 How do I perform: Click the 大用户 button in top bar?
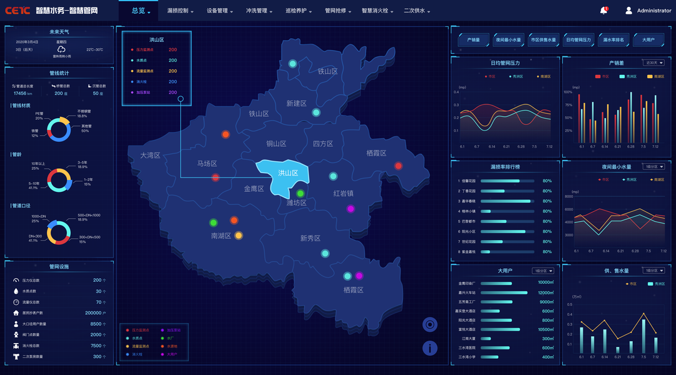click(x=648, y=39)
